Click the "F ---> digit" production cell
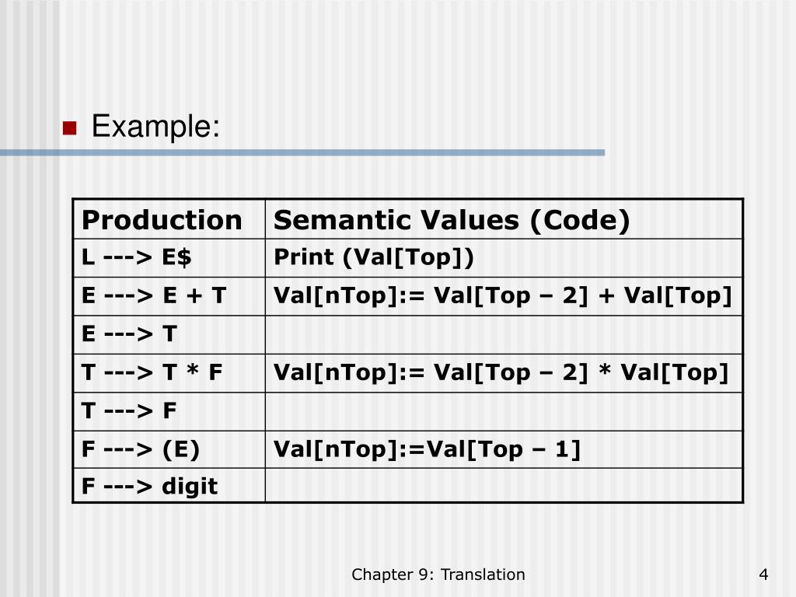The height and width of the screenshot is (597, 796). coord(149,487)
